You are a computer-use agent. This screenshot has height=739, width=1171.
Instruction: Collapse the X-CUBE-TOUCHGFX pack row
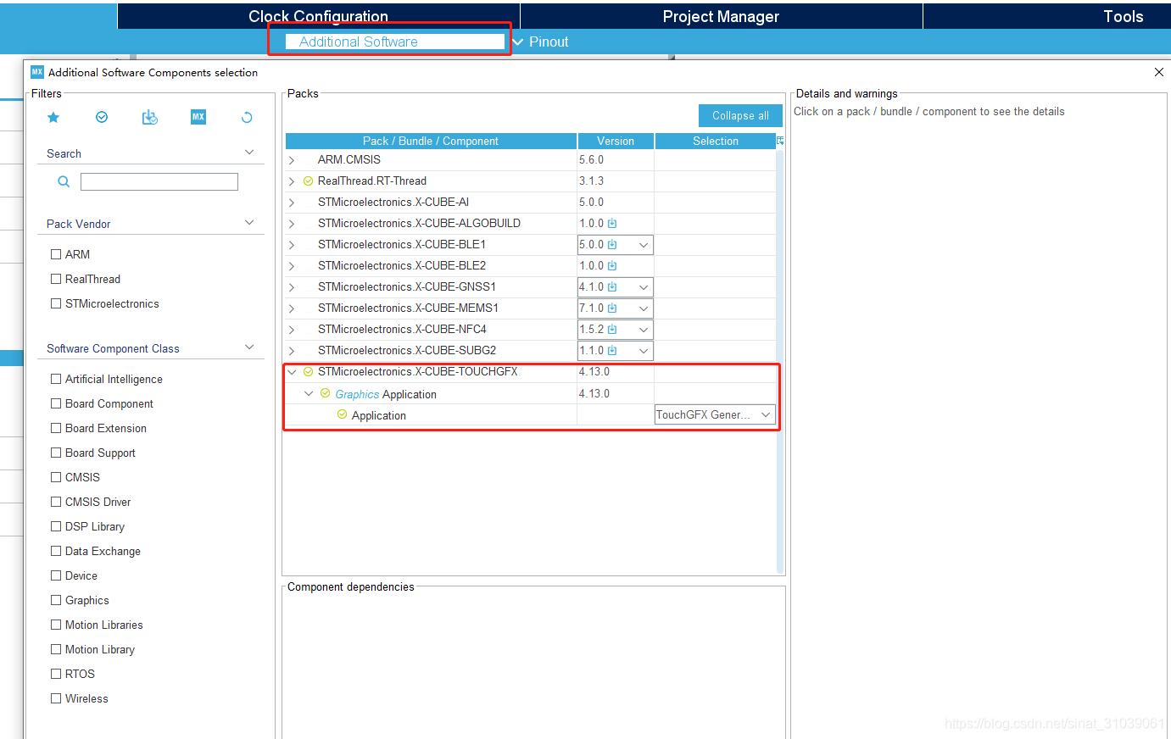click(x=292, y=372)
